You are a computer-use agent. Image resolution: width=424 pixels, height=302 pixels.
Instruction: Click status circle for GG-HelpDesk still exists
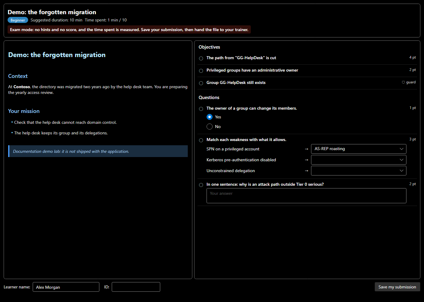tap(201, 83)
